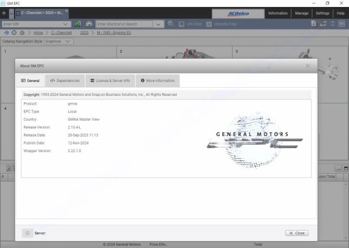Click the Release Date value 28-Sep-2023 11:13
The image size is (349, 248).
coord(83,135)
